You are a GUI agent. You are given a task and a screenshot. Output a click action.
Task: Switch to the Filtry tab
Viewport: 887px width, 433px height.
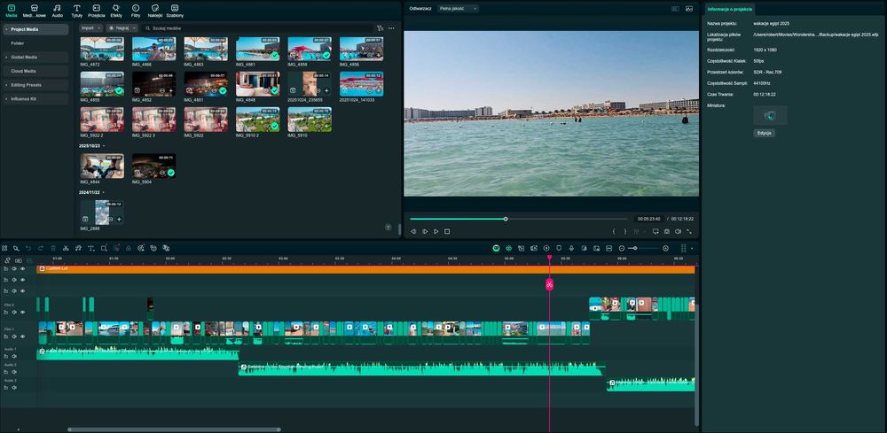coord(136,10)
